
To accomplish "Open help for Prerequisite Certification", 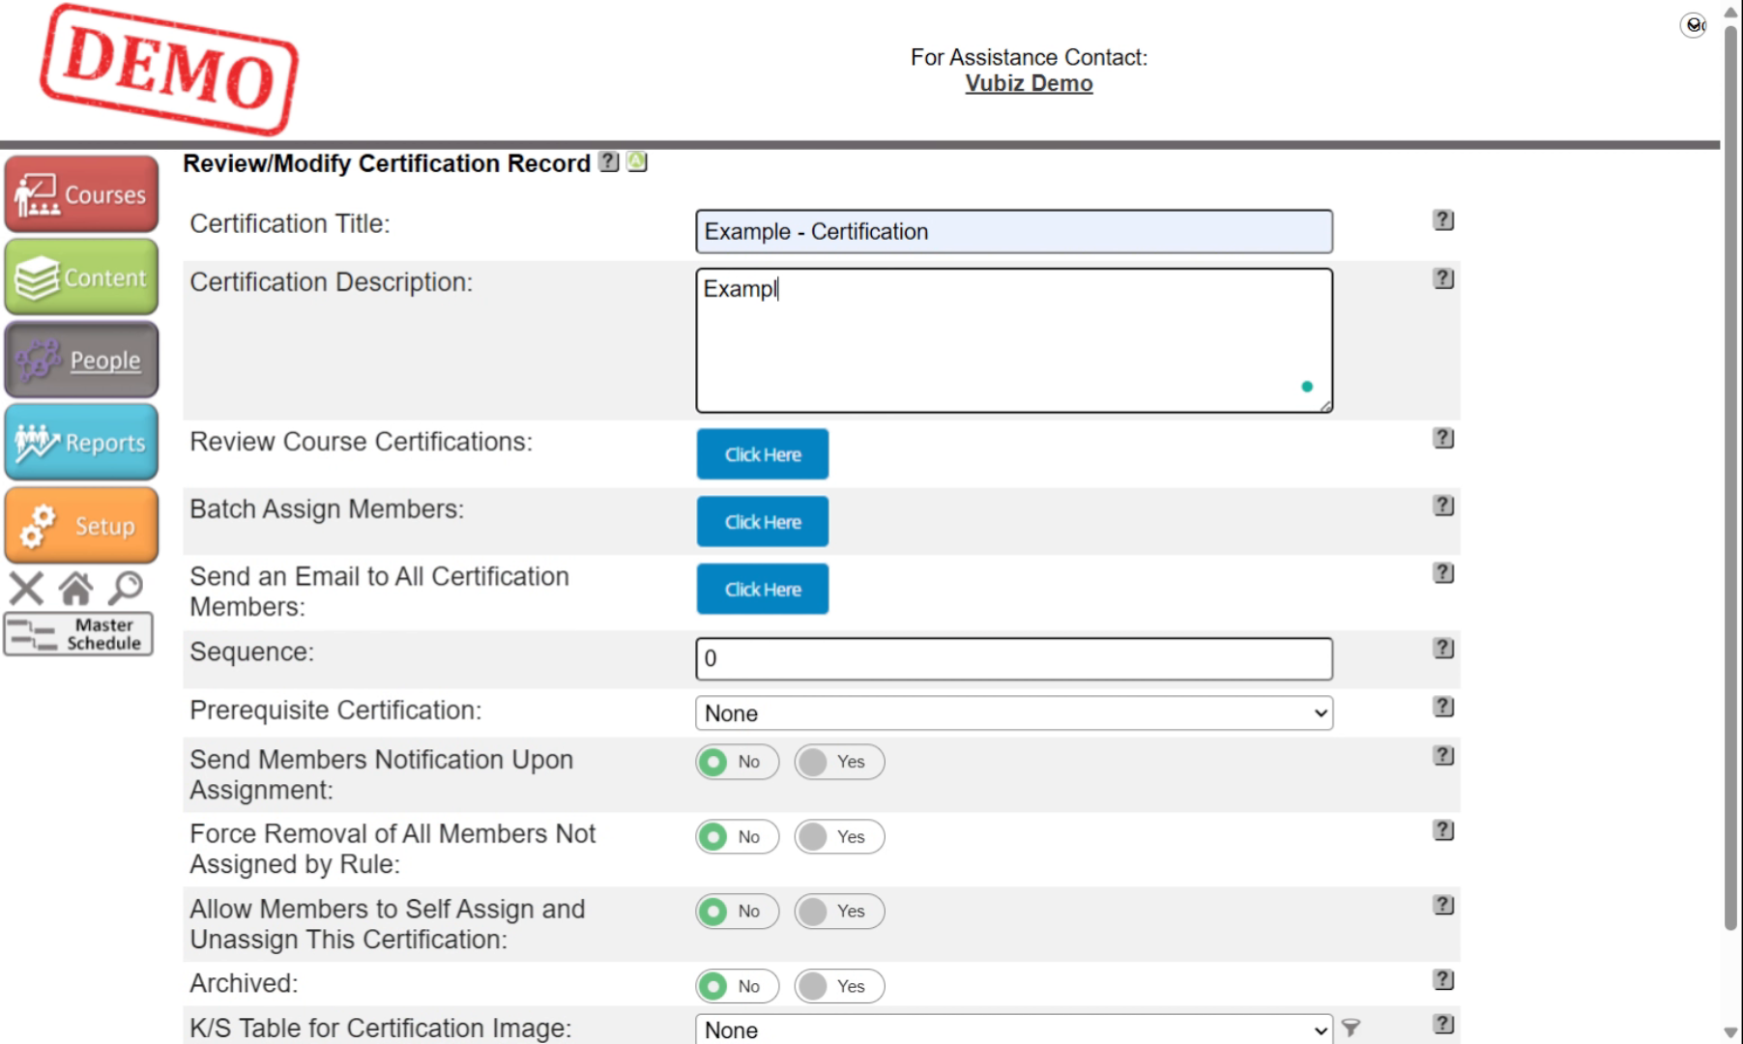I will 1443,707.
